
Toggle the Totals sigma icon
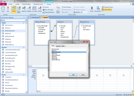[92, 9]
